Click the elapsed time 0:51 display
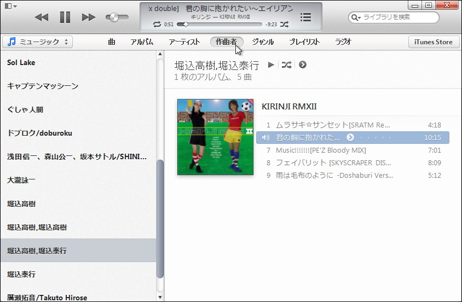The image size is (462, 302). point(169,25)
